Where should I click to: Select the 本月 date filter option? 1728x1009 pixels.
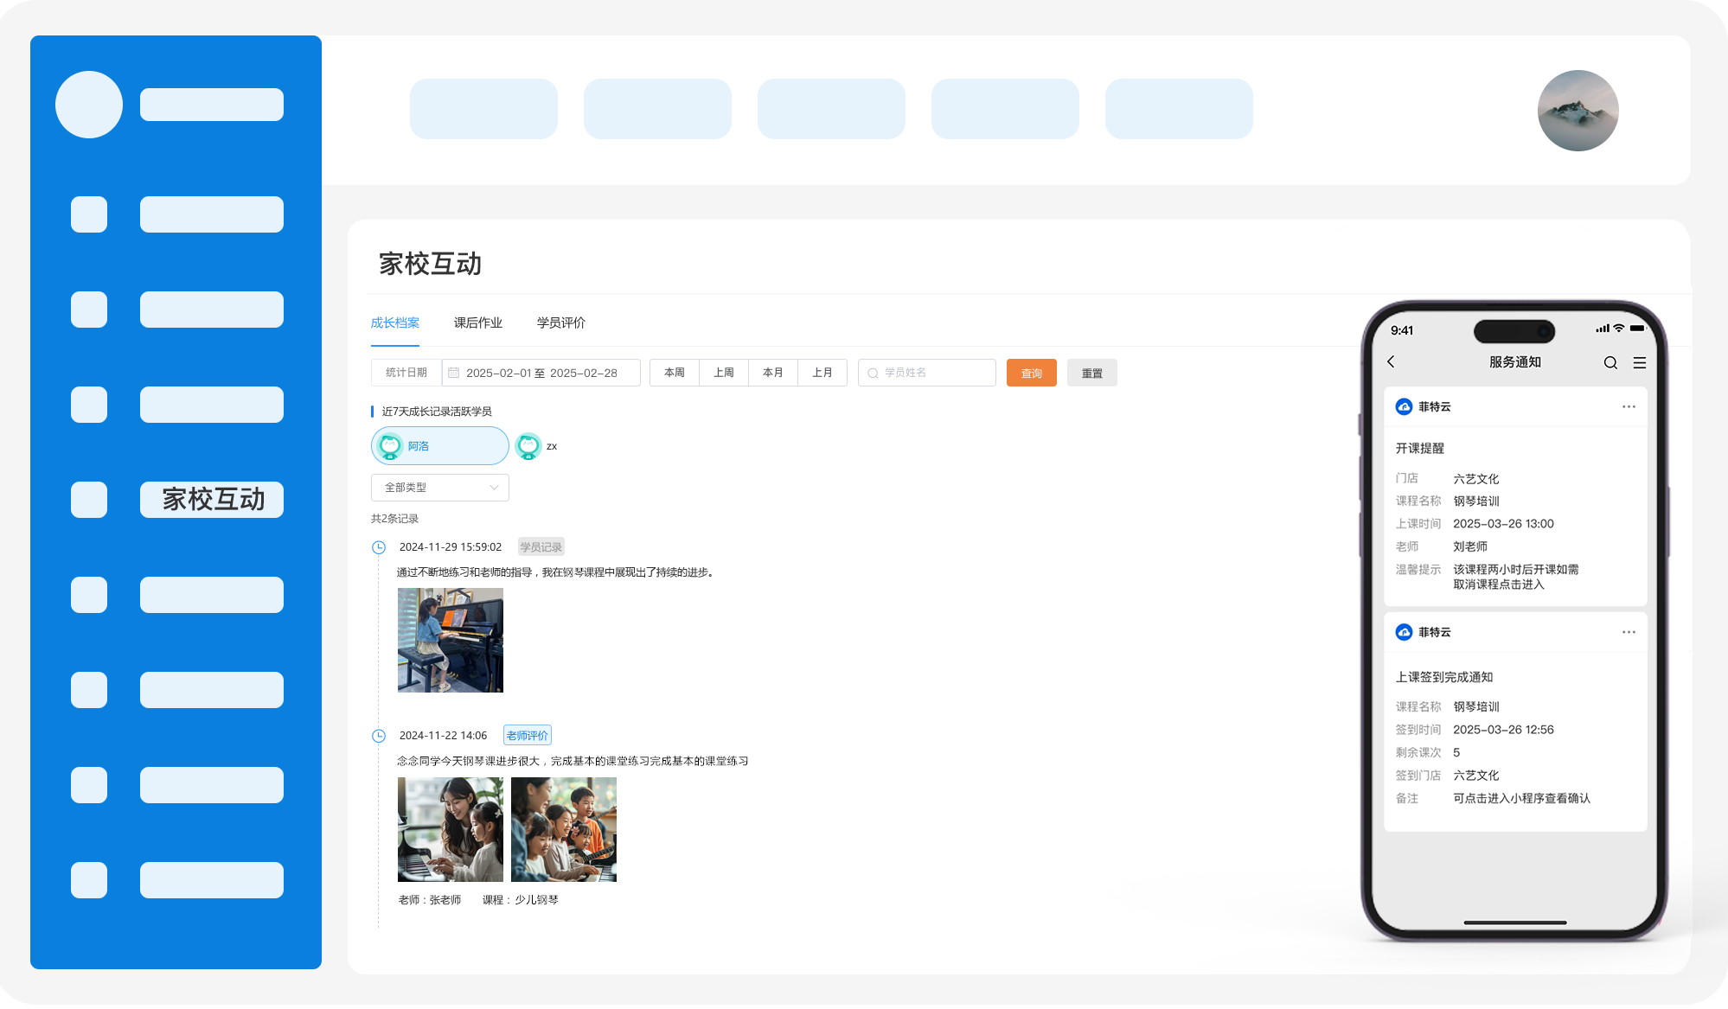(x=772, y=373)
